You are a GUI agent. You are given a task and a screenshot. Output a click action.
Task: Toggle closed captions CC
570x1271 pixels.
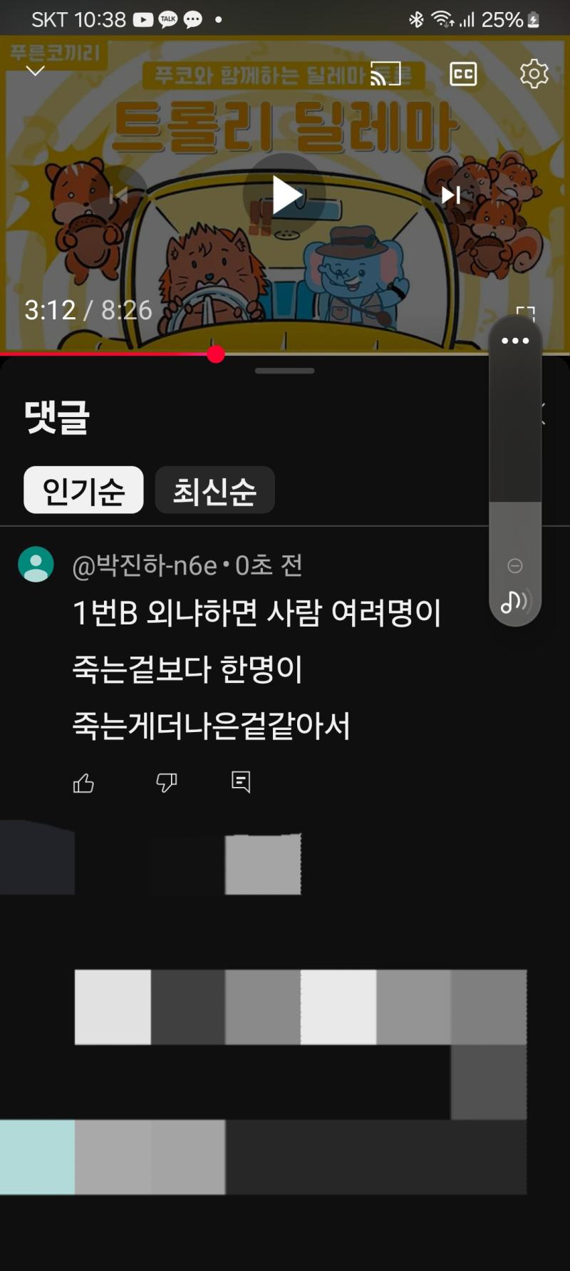tap(463, 73)
